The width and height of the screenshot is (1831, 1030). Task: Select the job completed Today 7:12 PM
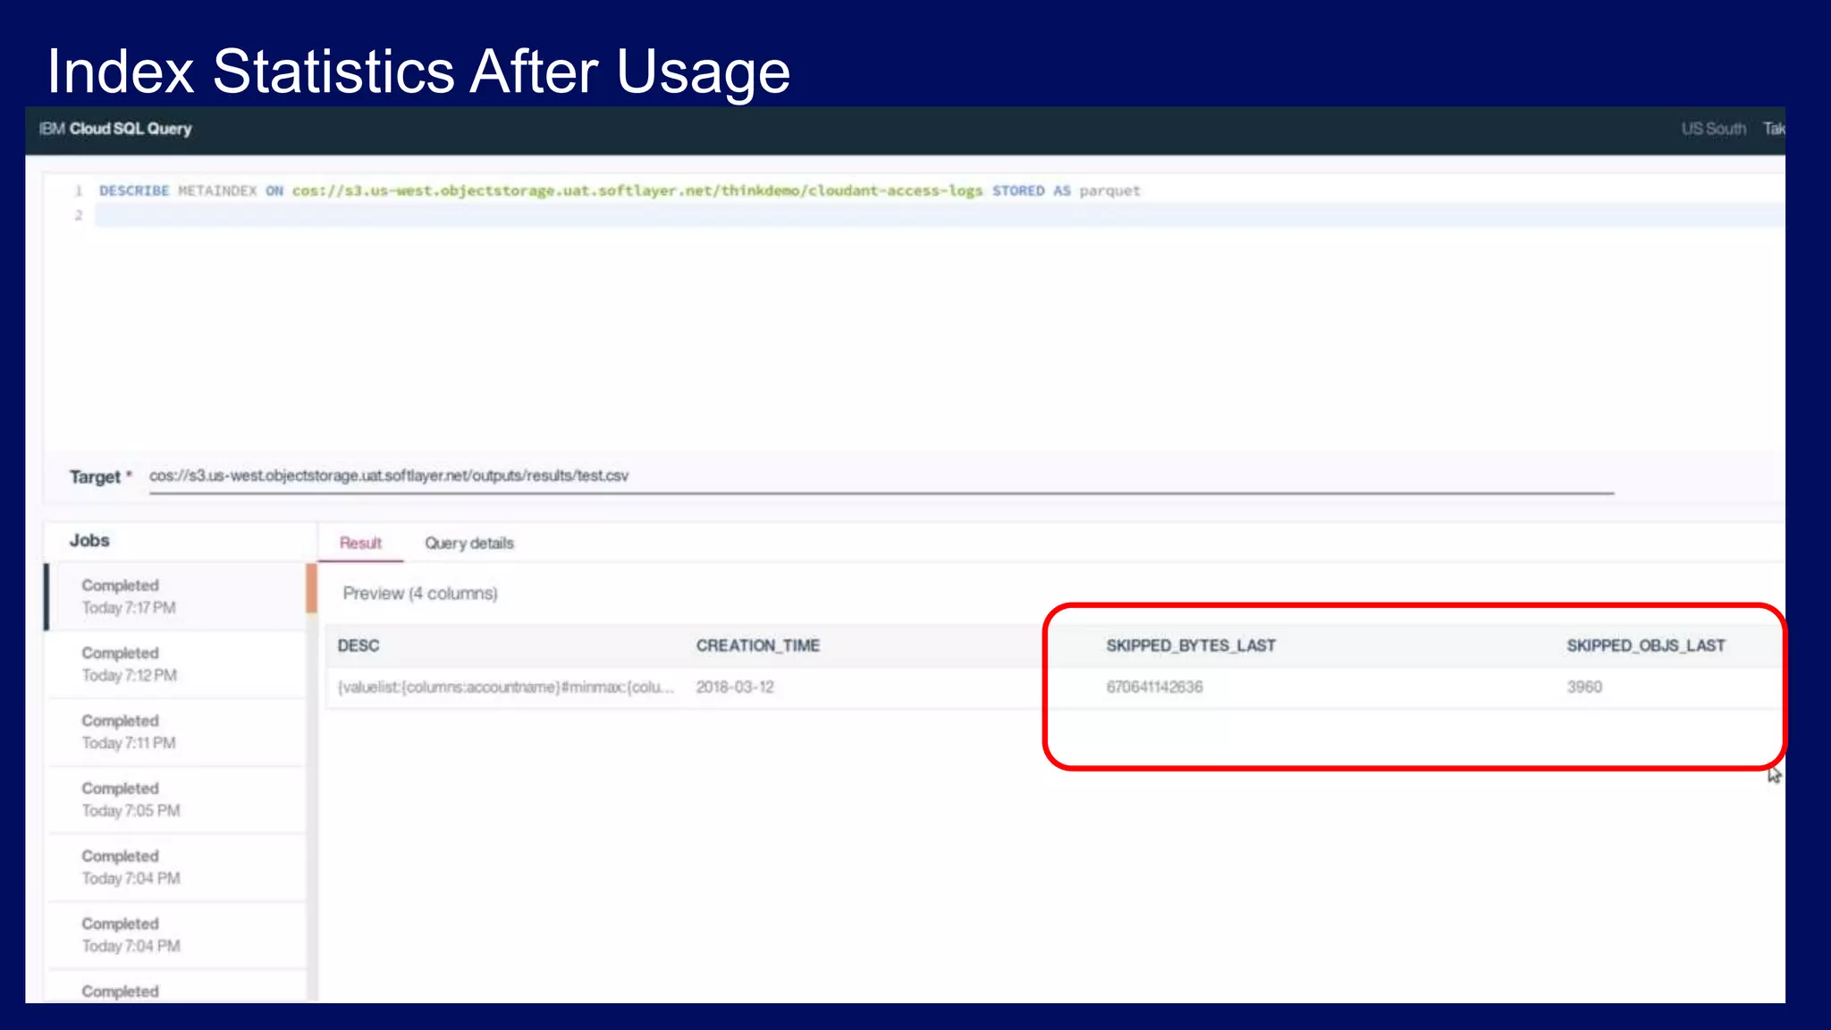pos(177,664)
